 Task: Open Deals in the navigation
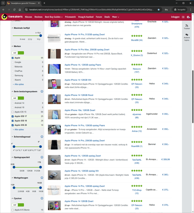click(107, 17)
